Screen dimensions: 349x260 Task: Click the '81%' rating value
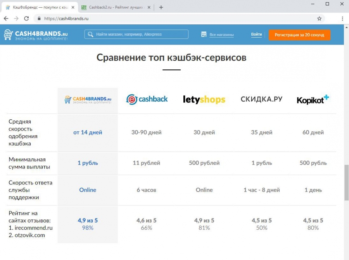(204, 228)
